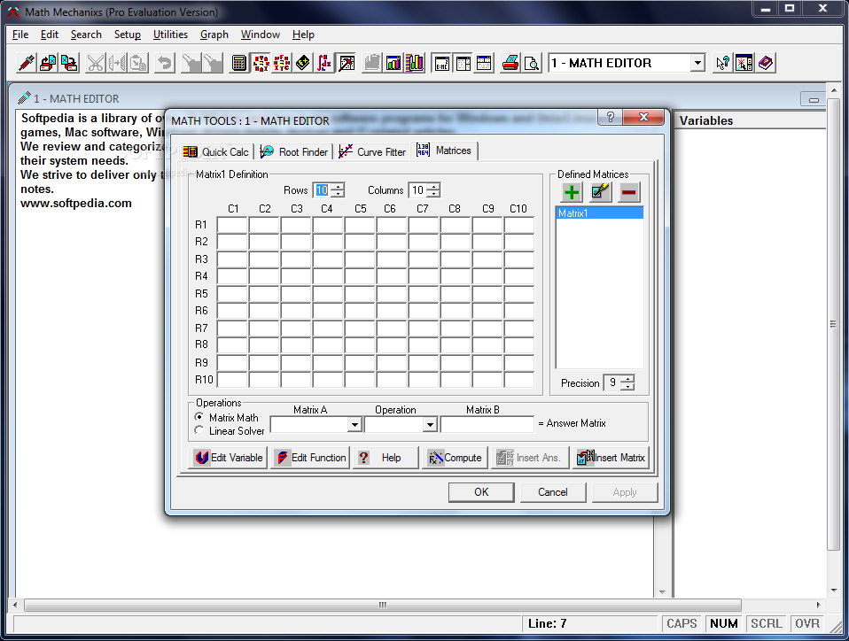Click the Edit Function button
This screenshot has width=849, height=641.
[x=311, y=458]
